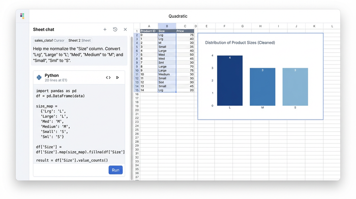Select the Sheet 2 Sheet context chip
Viewport: 356px width, 199px height.
(x=79, y=40)
